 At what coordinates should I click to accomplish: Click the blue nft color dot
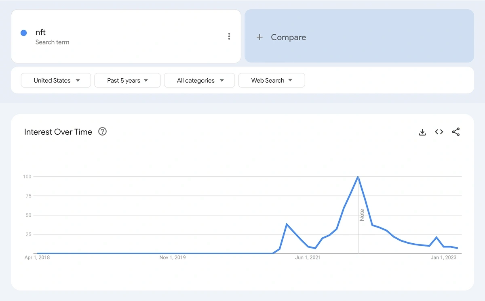24,33
